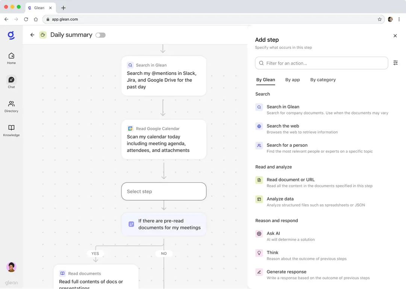This screenshot has width=406, height=289.
Task: Click the book icon in Read documents
Action: click(62, 273)
